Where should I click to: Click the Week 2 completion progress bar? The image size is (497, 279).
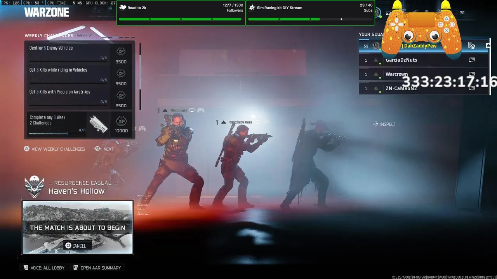57,134
